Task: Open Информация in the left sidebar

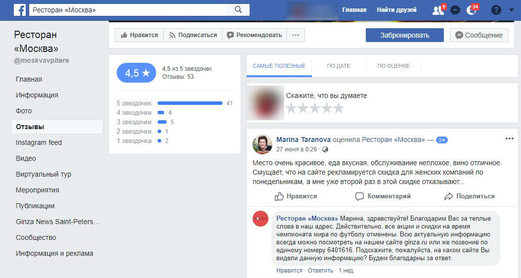Action: point(37,95)
